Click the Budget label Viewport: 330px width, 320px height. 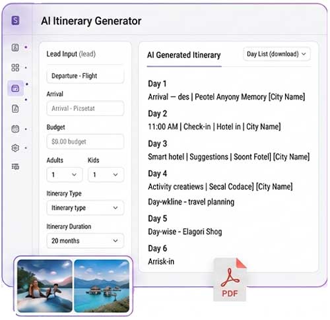pos(55,127)
